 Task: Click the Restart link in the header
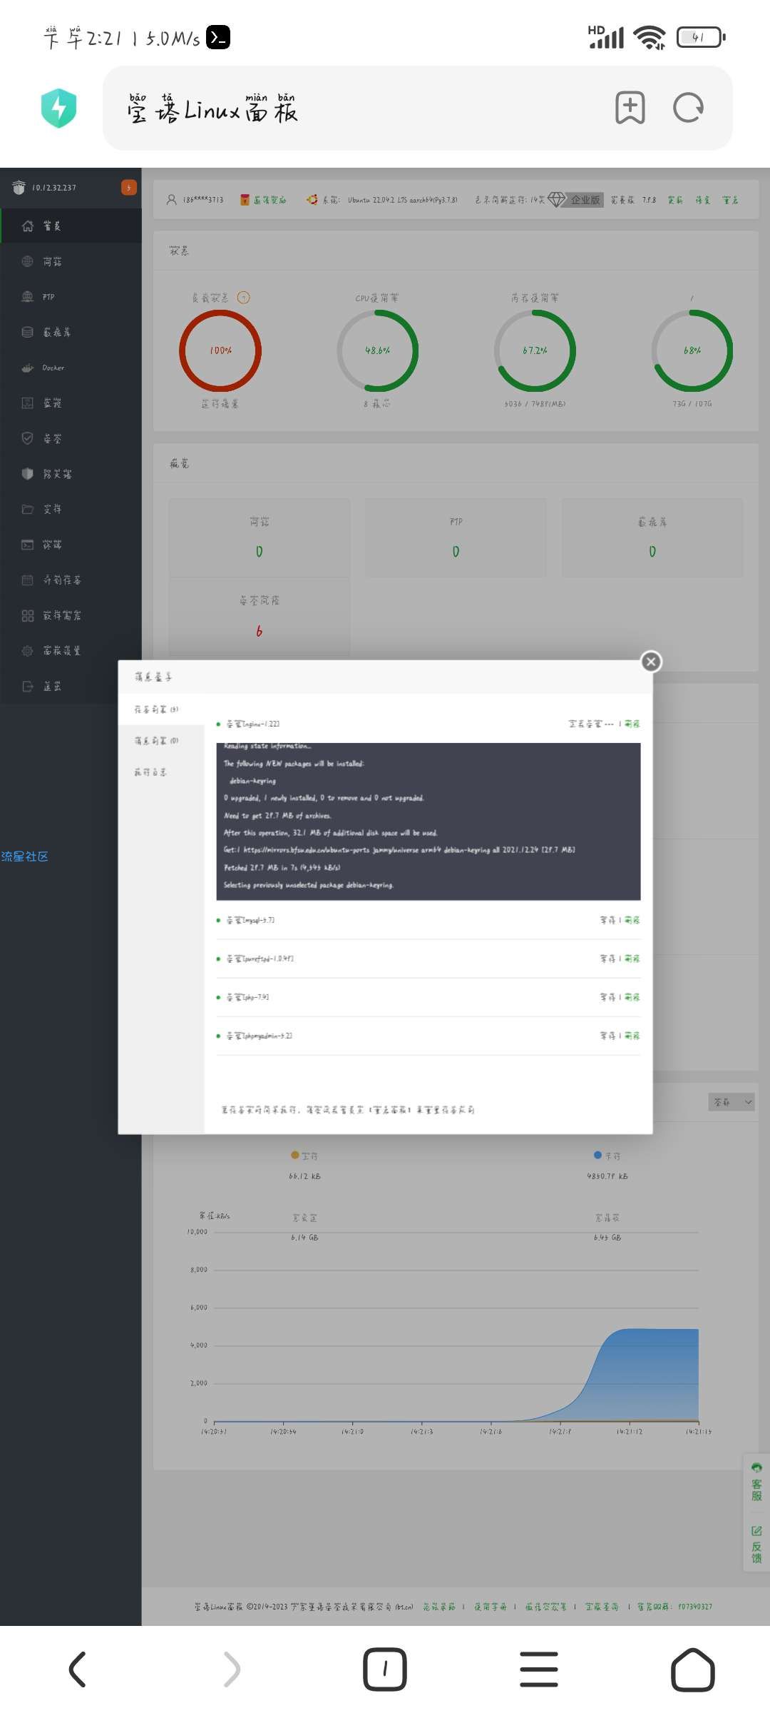pos(730,200)
